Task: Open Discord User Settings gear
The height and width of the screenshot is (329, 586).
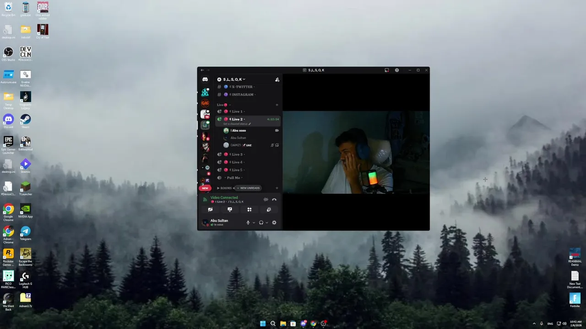Action: click(274, 223)
